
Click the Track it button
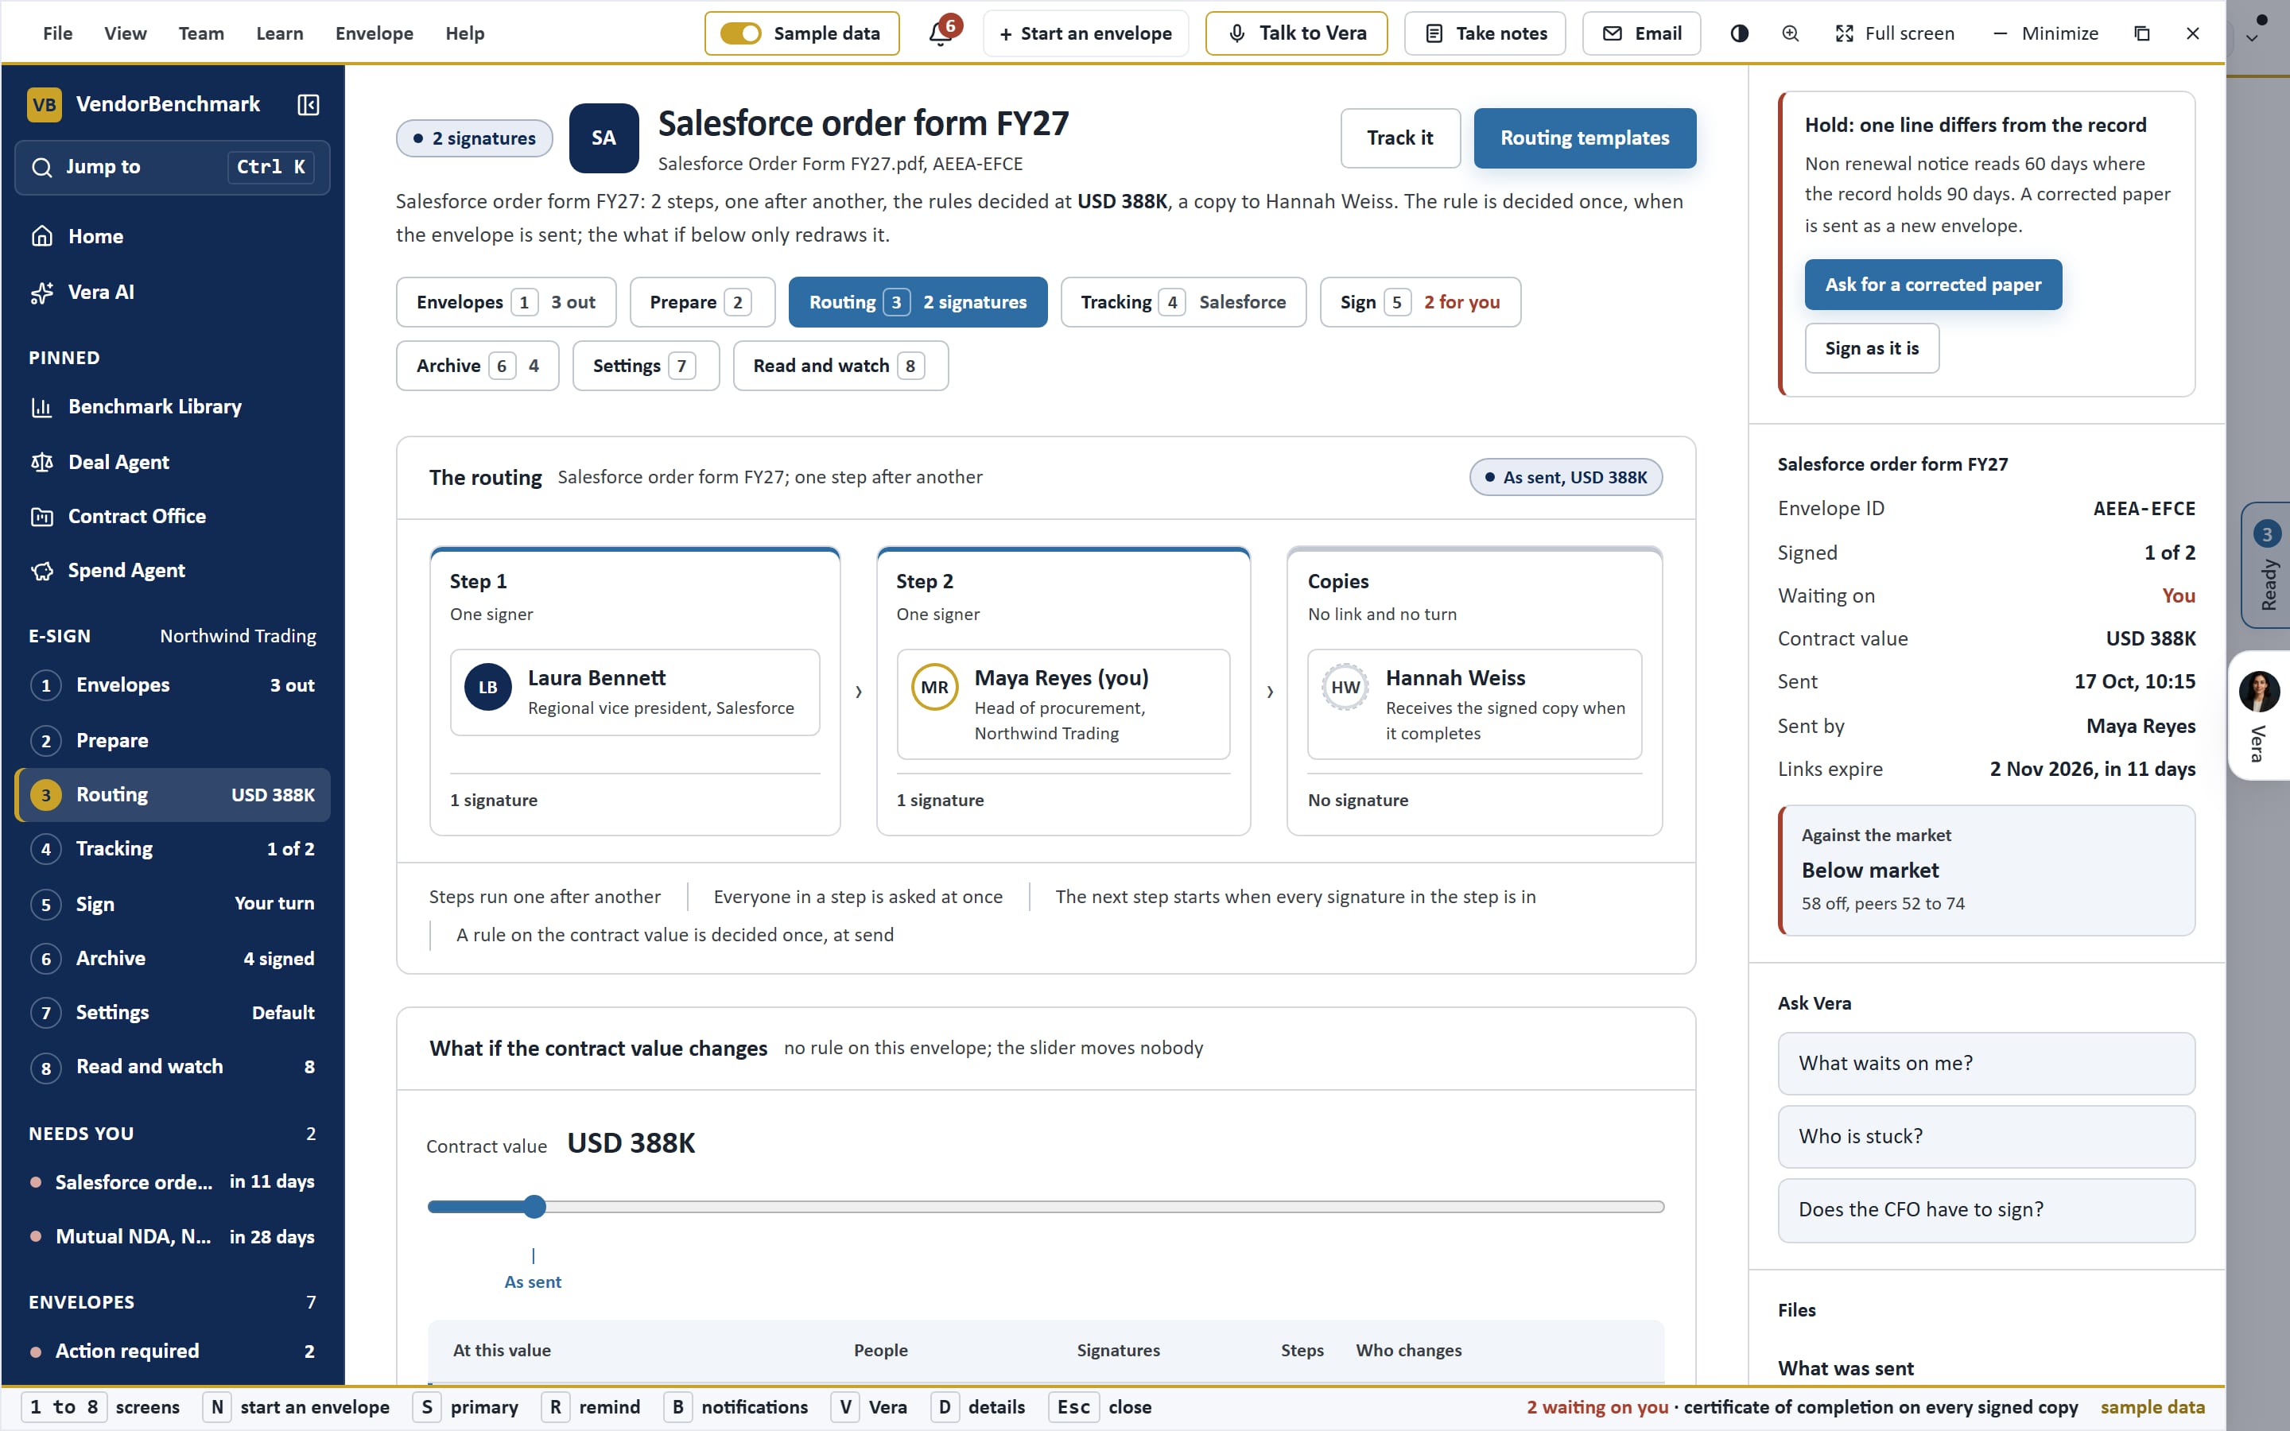click(1400, 138)
